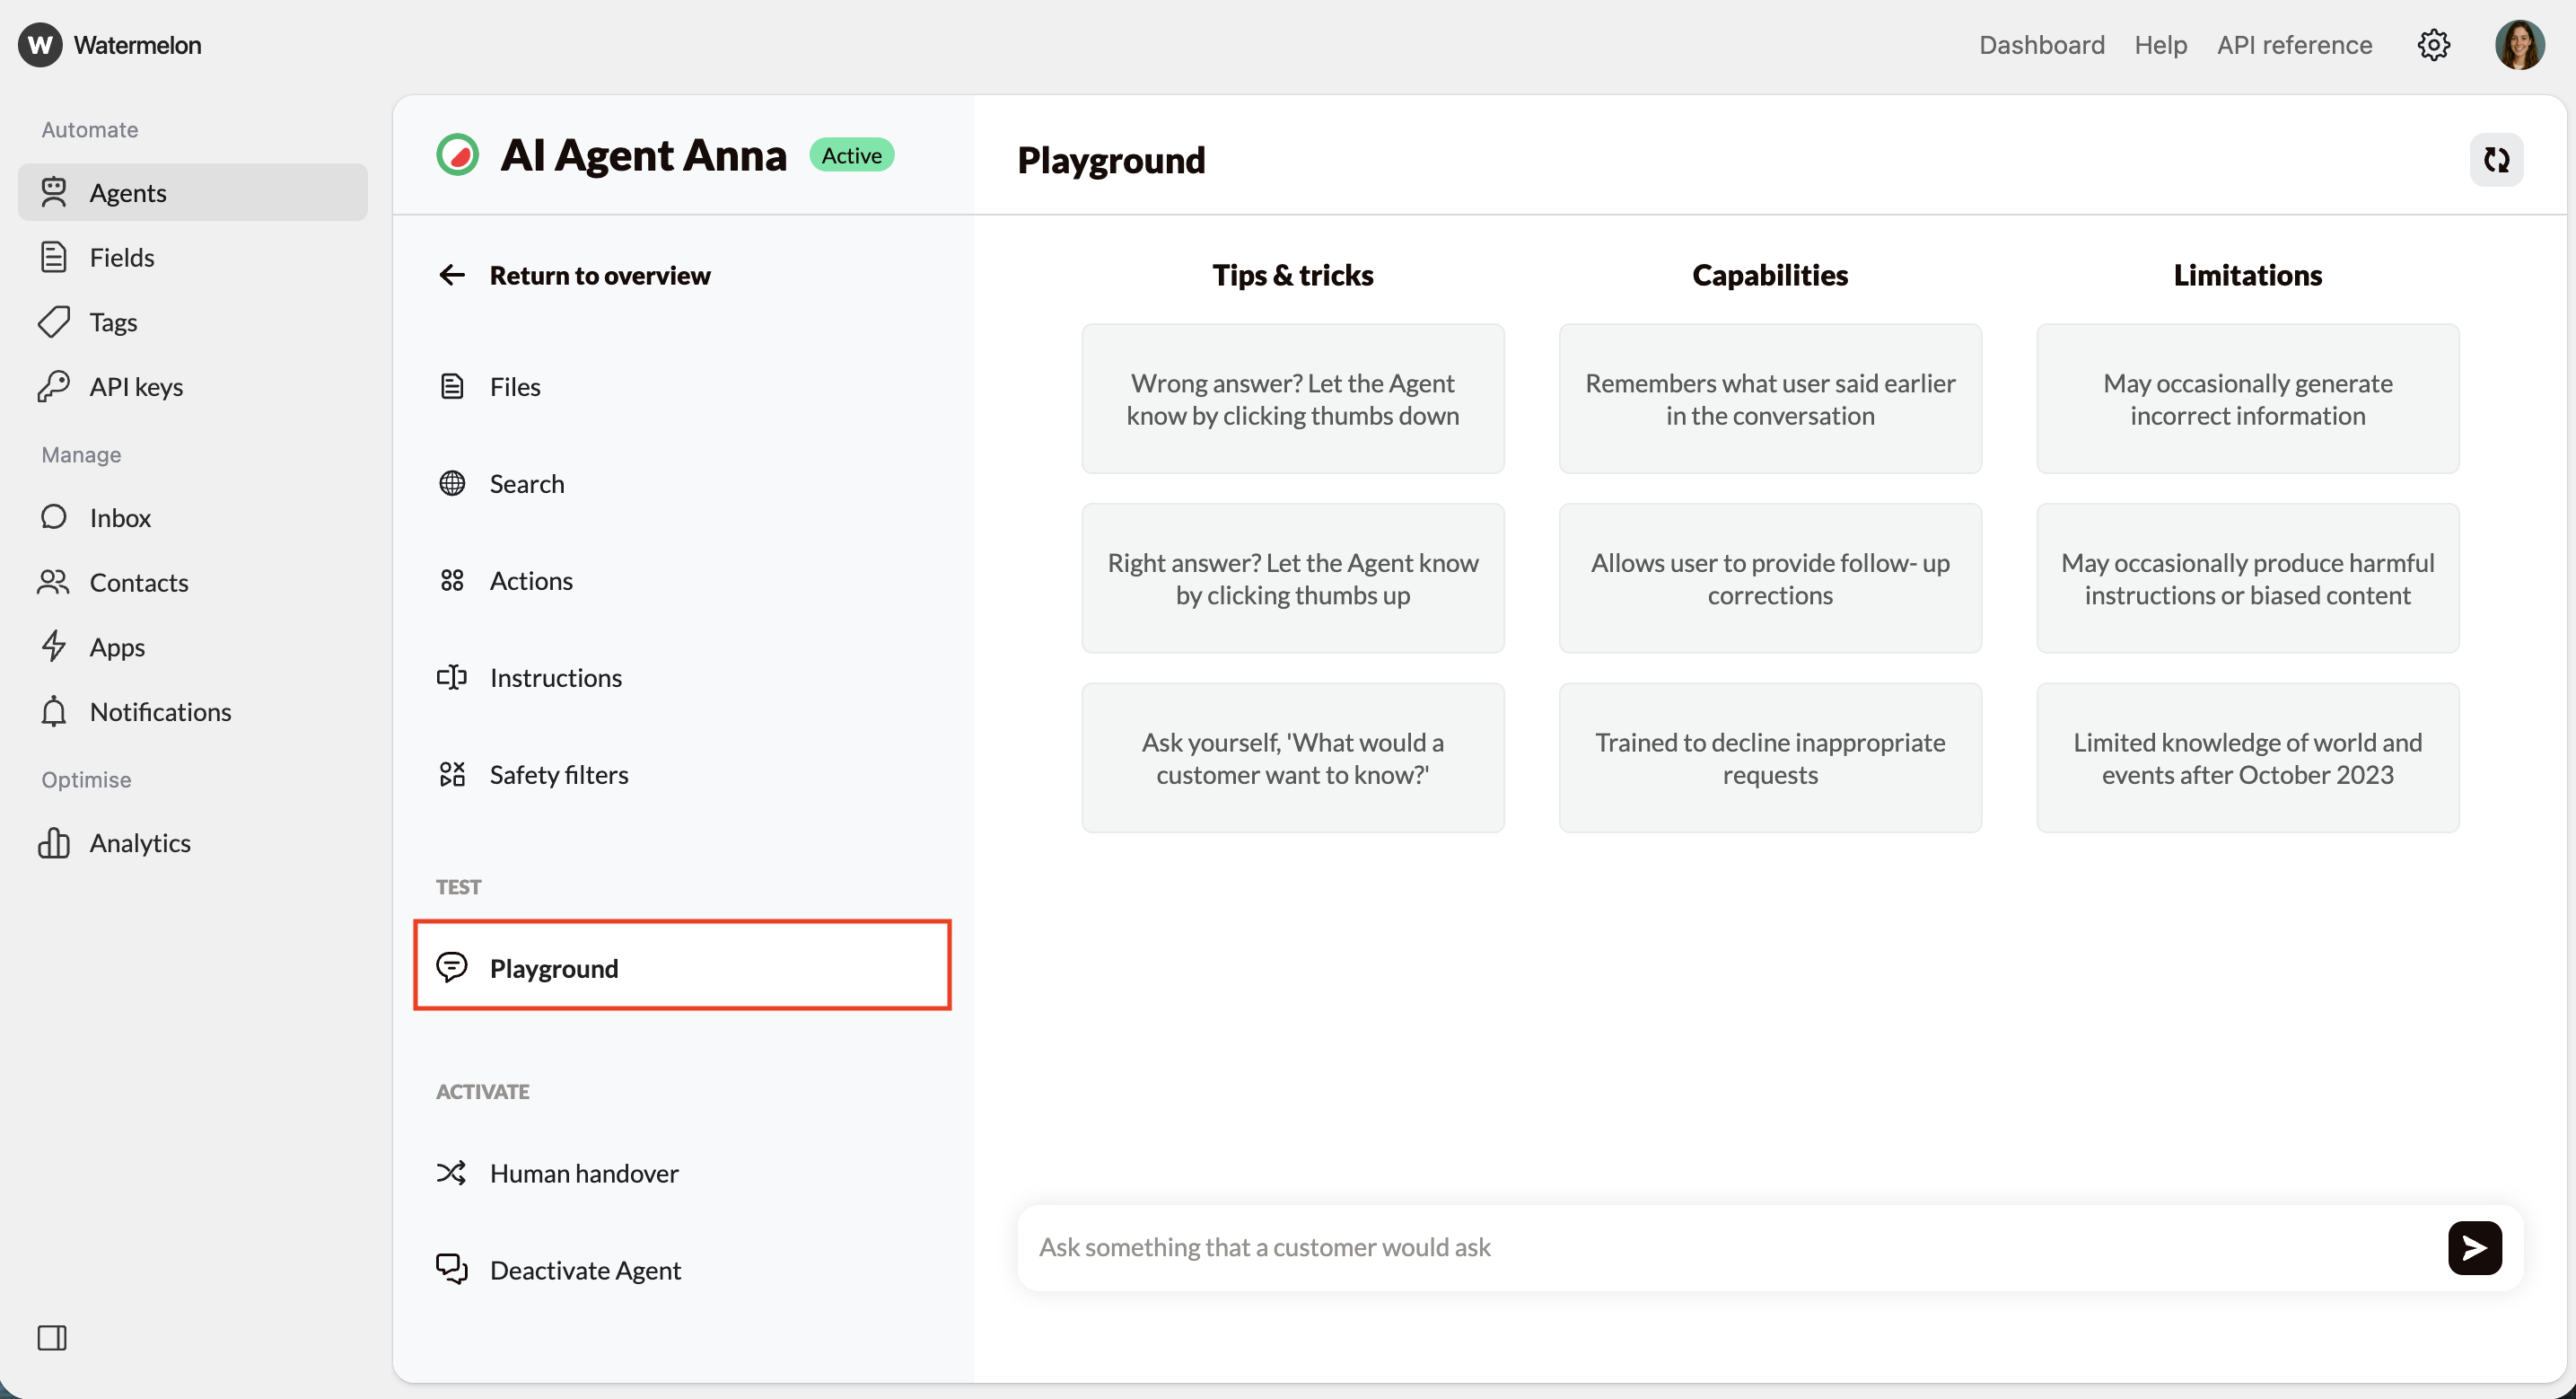2576x1399 pixels.
Task: Select the Contacts icon
Action: [x=56, y=583]
